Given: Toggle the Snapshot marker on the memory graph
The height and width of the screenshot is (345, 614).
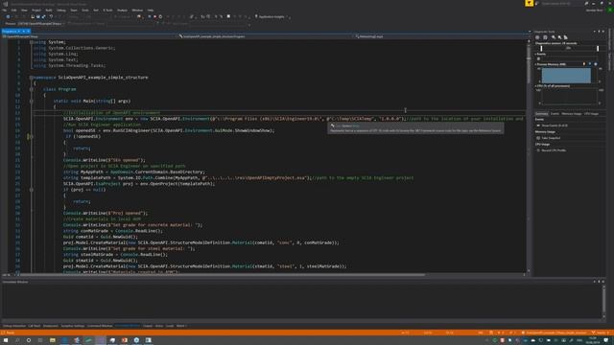Looking at the screenshot, I should 590,64.
